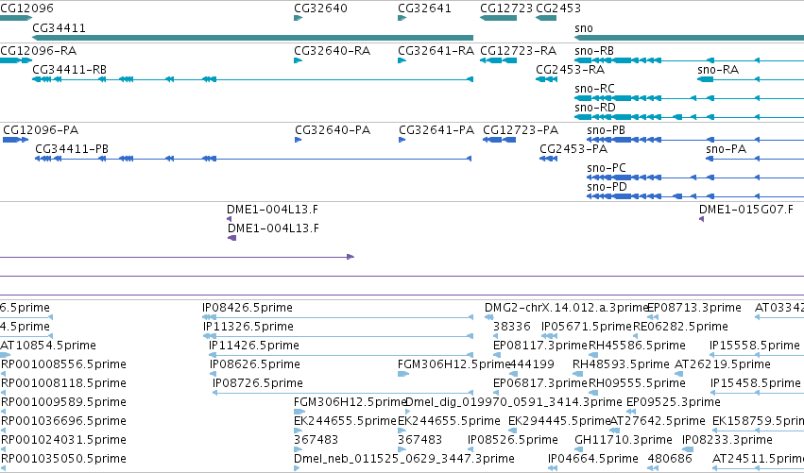Viewport: 804px width, 473px height.
Task: Select transcript label CG2453-RA
Action: coord(571,70)
